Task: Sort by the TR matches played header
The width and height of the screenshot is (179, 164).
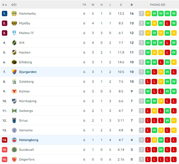Action: point(84,5)
